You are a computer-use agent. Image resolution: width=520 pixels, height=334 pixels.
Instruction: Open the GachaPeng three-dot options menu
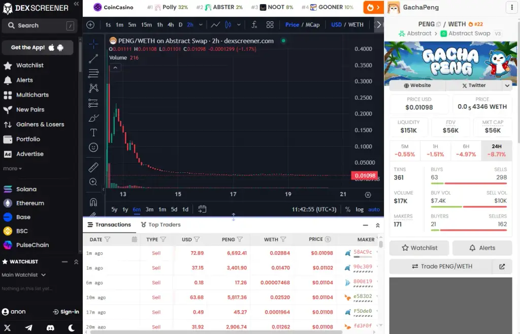[512, 7]
